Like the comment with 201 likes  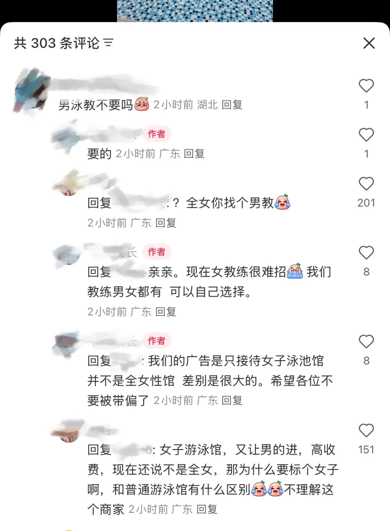coord(366,184)
